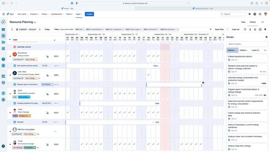Remove the Skill GIS filter chip
This screenshot has height=152, width=270.
click(84, 30)
